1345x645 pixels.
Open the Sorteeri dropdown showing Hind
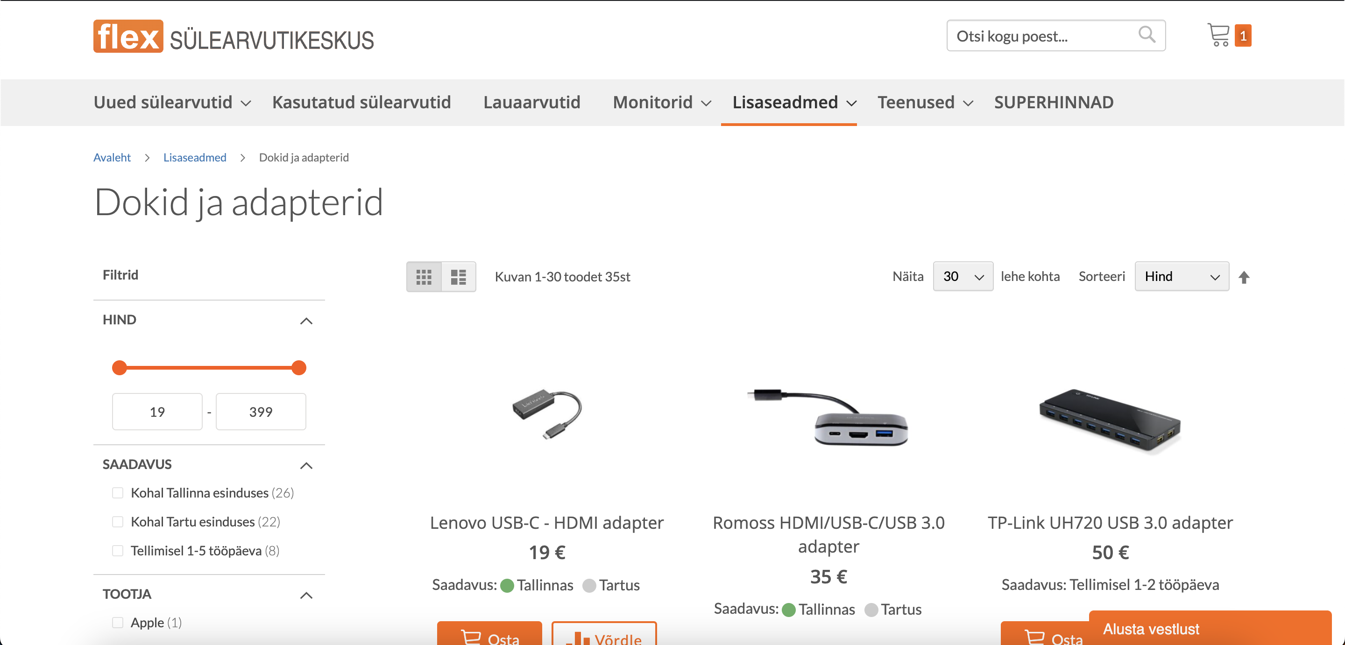coord(1182,277)
